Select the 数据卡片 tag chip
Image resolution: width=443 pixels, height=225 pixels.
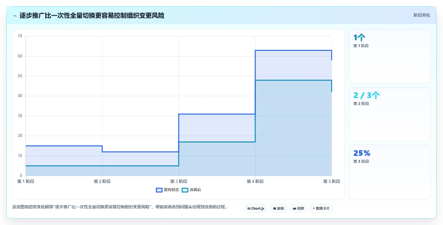pyautogui.click(x=321, y=208)
